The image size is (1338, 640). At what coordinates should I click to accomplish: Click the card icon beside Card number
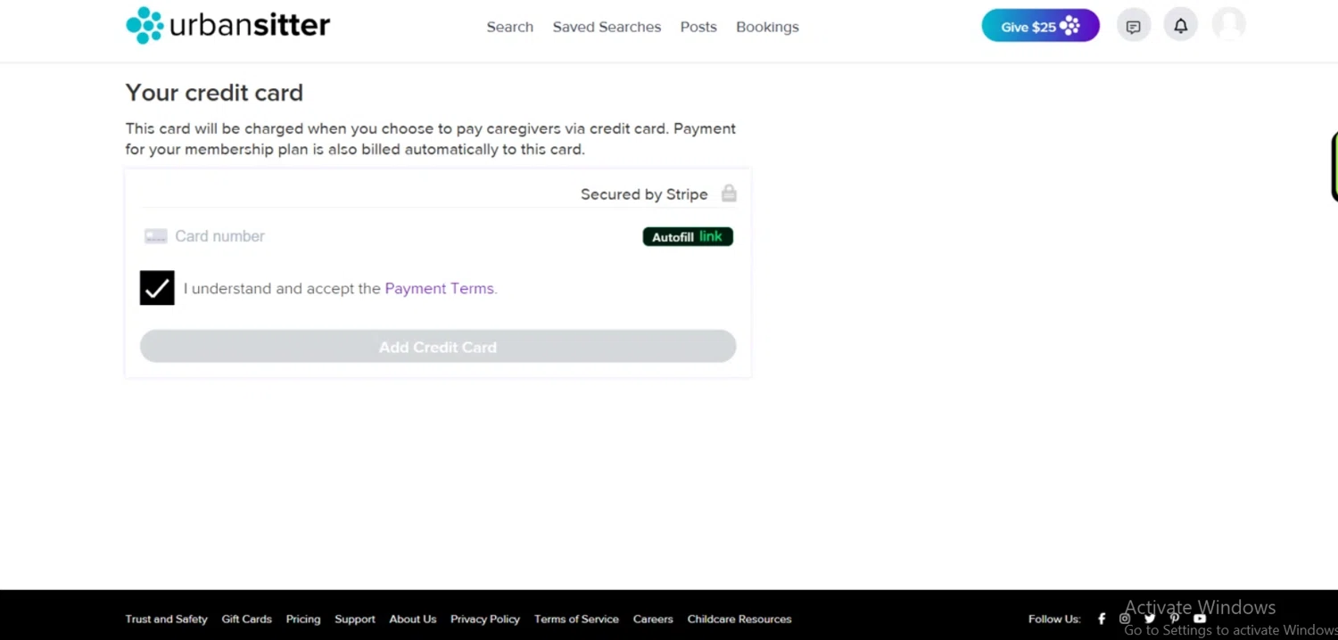156,236
